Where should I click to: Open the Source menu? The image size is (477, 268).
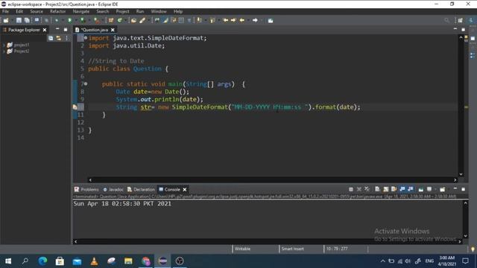[37, 11]
